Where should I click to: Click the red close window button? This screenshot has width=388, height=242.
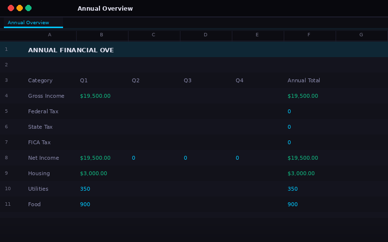click(11, 8)
